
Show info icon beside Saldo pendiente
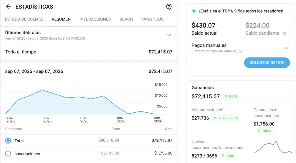[284, 33]
